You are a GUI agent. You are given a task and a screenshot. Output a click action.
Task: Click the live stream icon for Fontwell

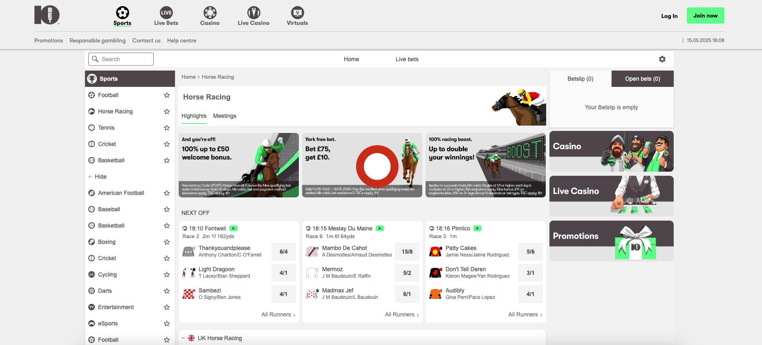pos(233,228)
